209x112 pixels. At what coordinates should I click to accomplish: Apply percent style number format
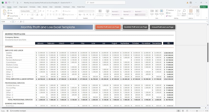[x=84, y=15]
